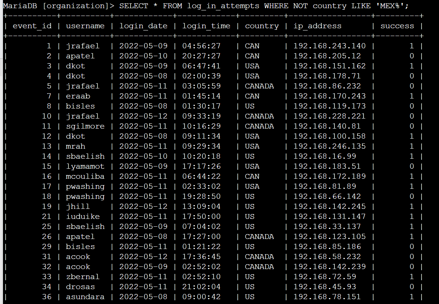Click the username zbernal
The width and height of the screenshot is (439, 304).
tap(83, 277)
